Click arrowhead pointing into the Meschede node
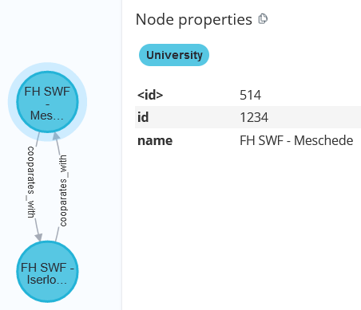Image resolution: width=361 pixels, height=310 pixels. tap(56, 135)
